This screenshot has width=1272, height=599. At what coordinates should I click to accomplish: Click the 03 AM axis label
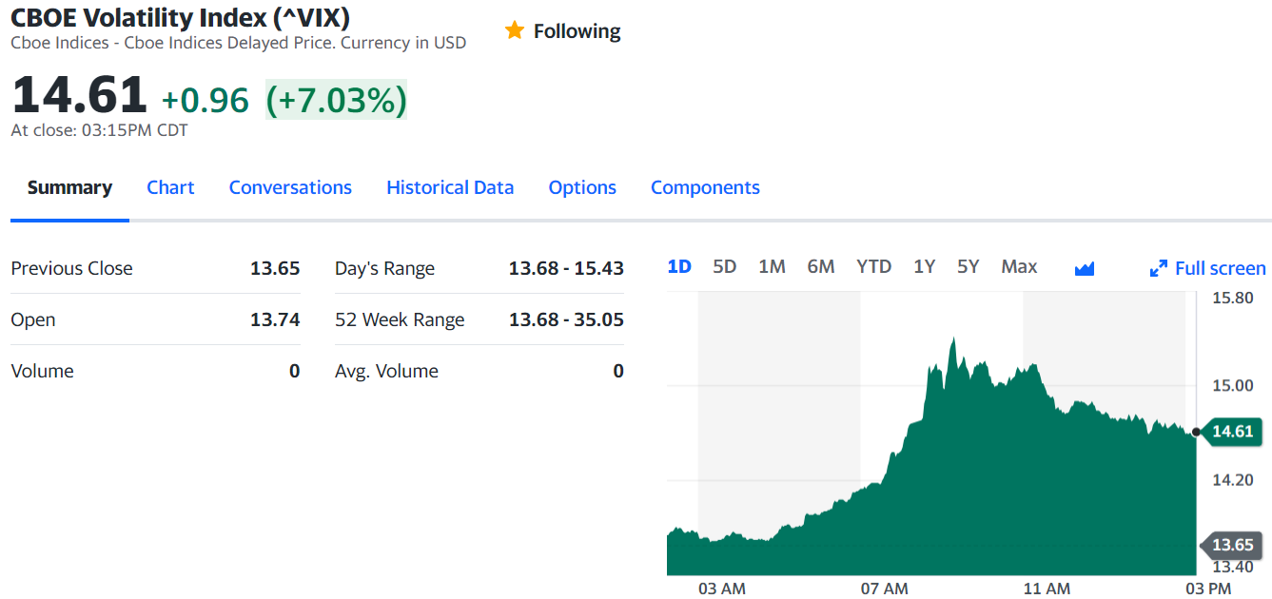(722, 589)
